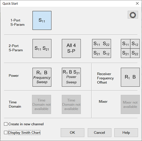Choose the S11 S21 two-port preset
Image resolution: width=142 pixels, height=141 pixels.
42,49
